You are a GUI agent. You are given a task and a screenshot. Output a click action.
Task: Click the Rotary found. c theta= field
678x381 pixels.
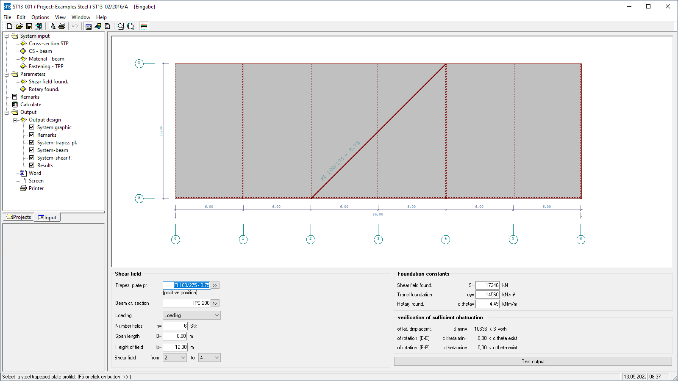point(488,304)
